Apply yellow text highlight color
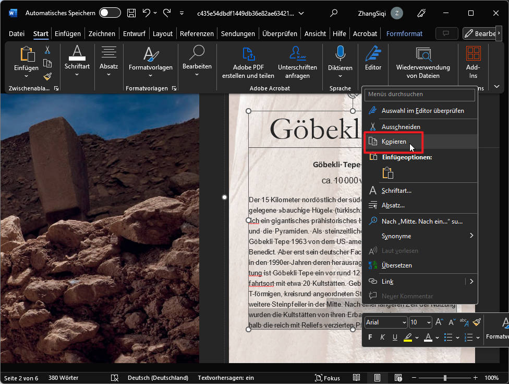 tap(408, 337)
